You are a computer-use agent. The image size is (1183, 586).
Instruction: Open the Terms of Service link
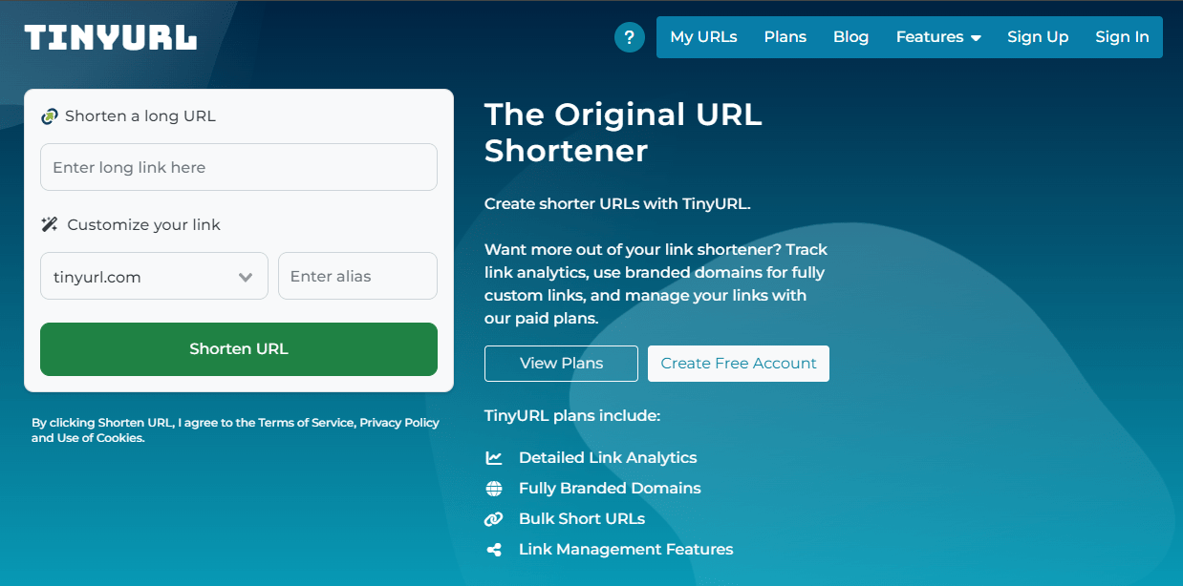(x=306, y=423)
